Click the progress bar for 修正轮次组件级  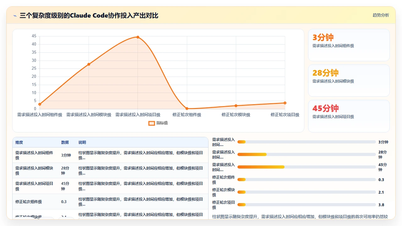point(307,180)
